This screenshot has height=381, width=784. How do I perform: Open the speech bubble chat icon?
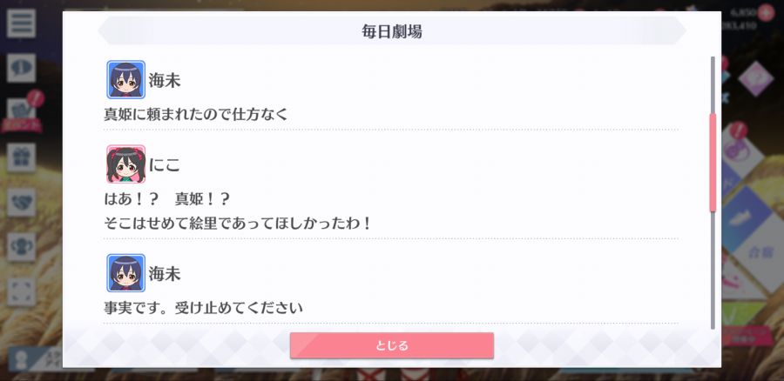point(21,68)
